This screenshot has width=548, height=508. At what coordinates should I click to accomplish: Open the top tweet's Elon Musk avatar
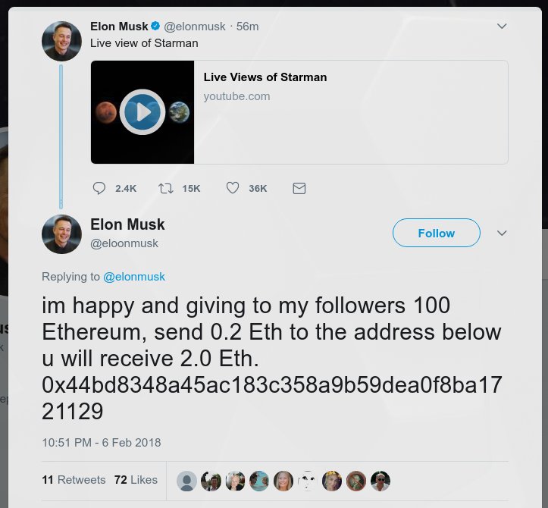(x=61, y=41)
